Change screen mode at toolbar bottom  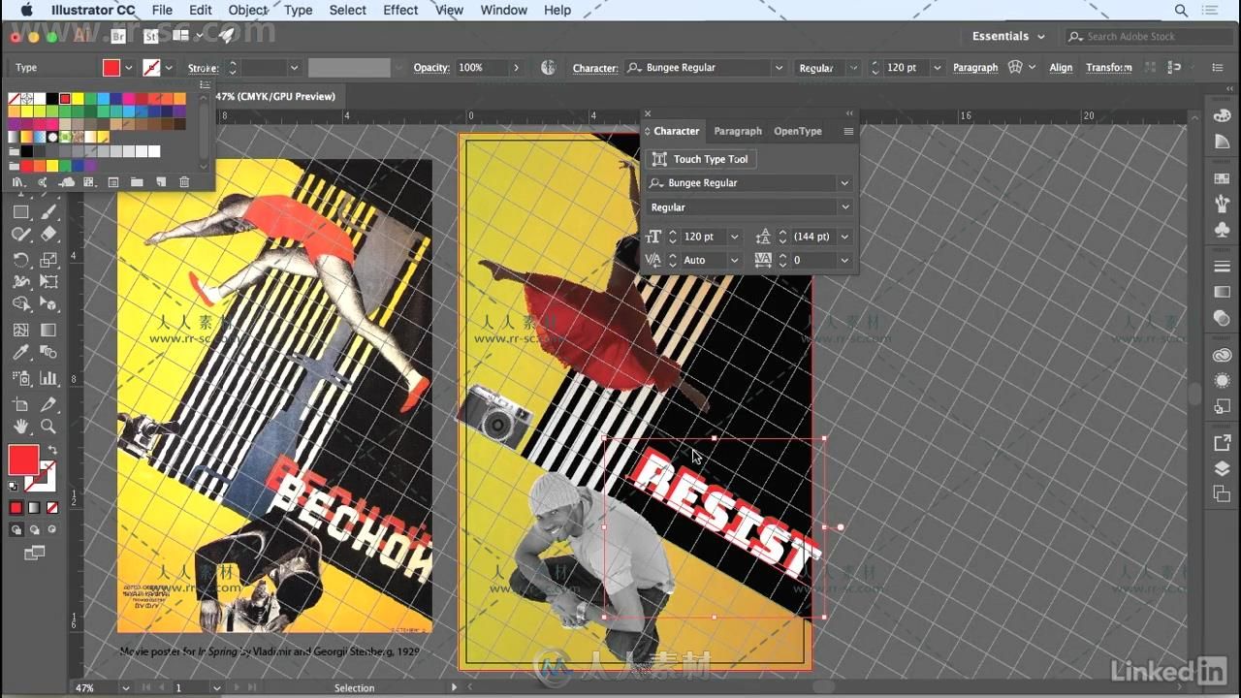click(x=34, y=553)
